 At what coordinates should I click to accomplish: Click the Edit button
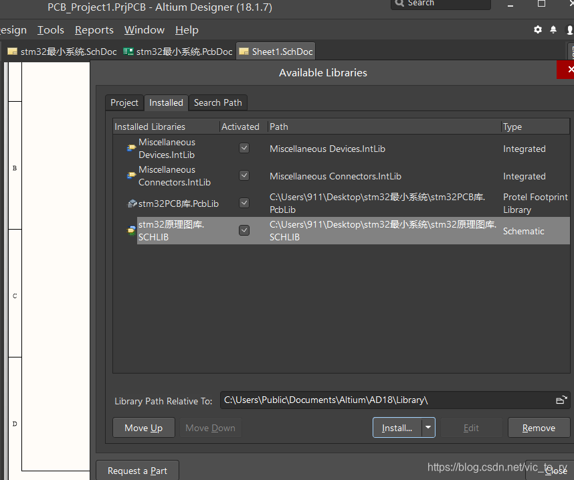[471, 428]
